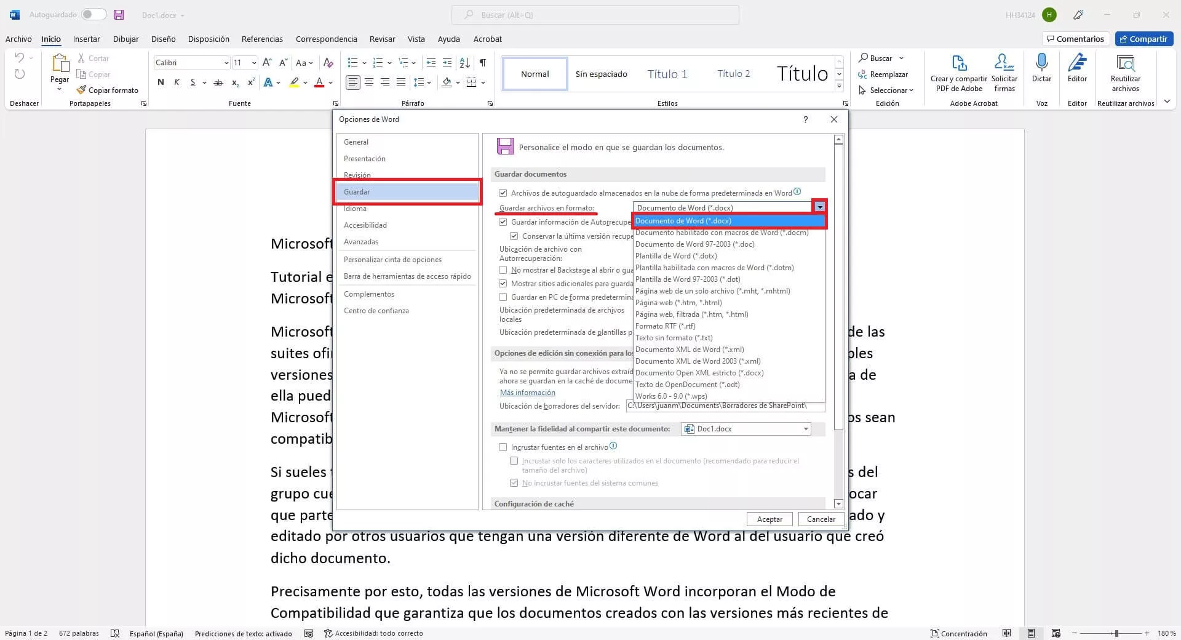Image resolution: width=1181 pixels, height=640 pixels.
Task: Open the font size 11 dropdown
Action: (x=253, y=63)
